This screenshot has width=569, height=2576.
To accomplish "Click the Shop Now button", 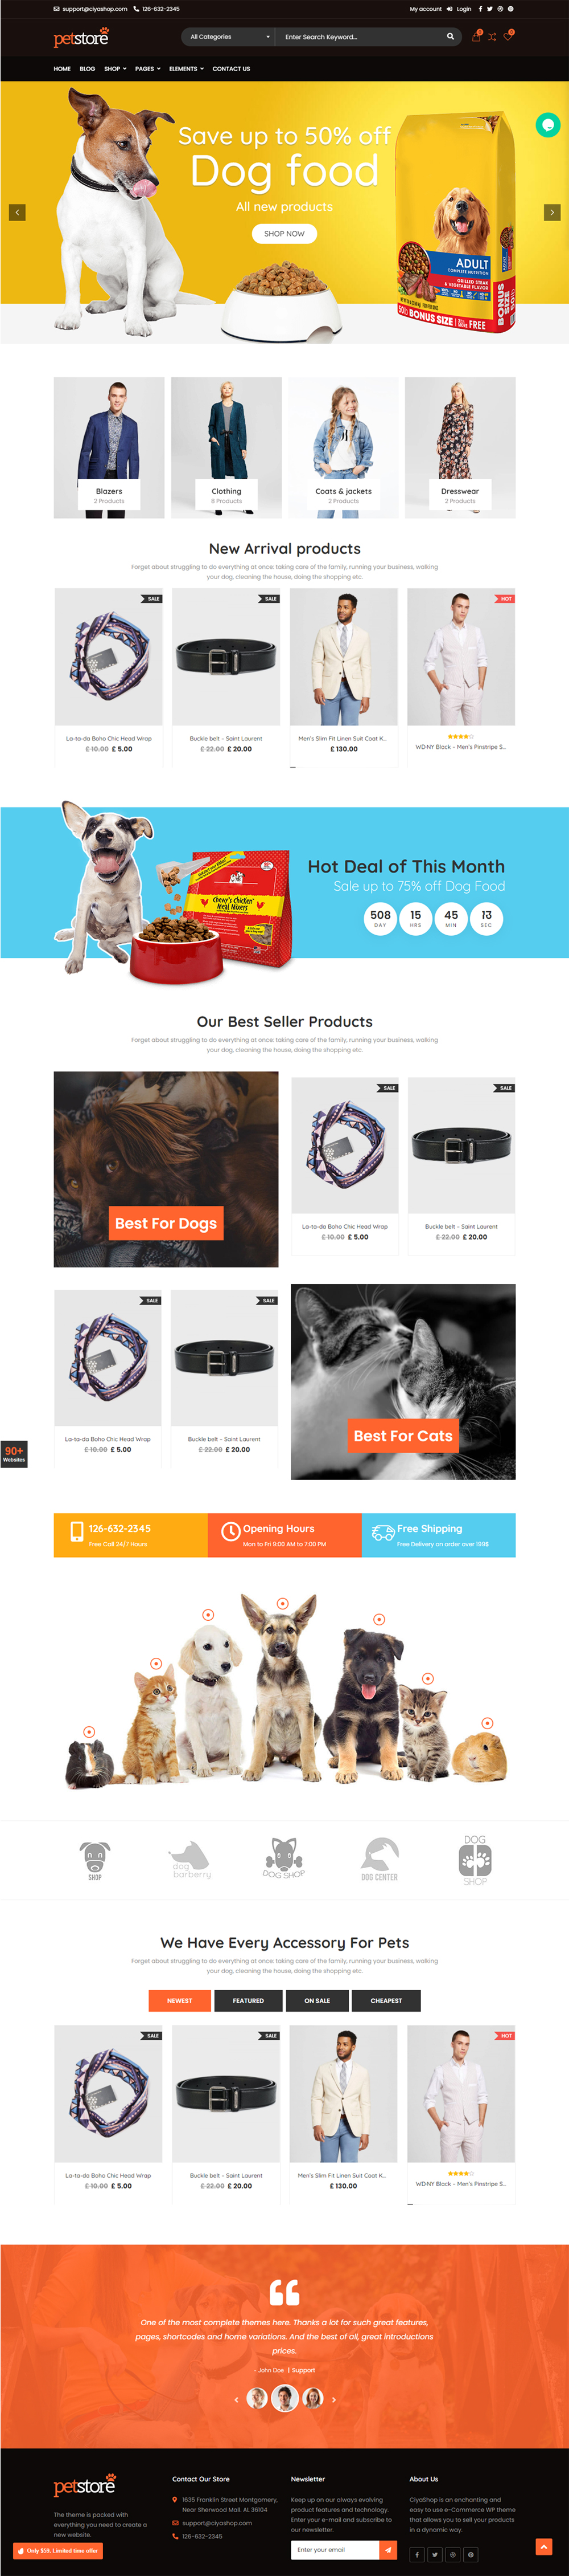I will click(284, 233).
